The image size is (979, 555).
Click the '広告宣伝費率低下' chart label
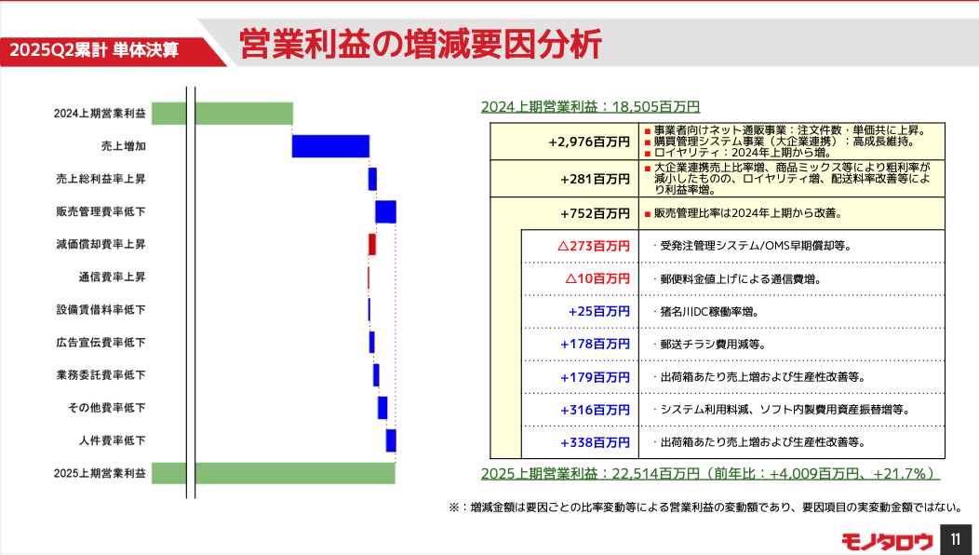(101, 343)
